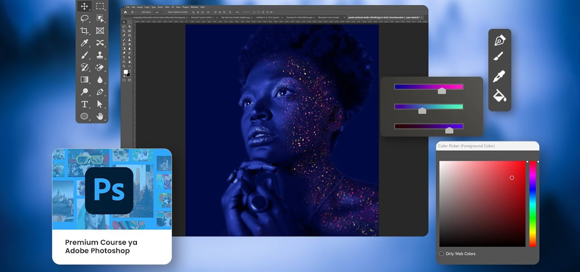Screen dimensions: 580x272
Task: Click the top hue slider handle
Action: pos(442,91)
